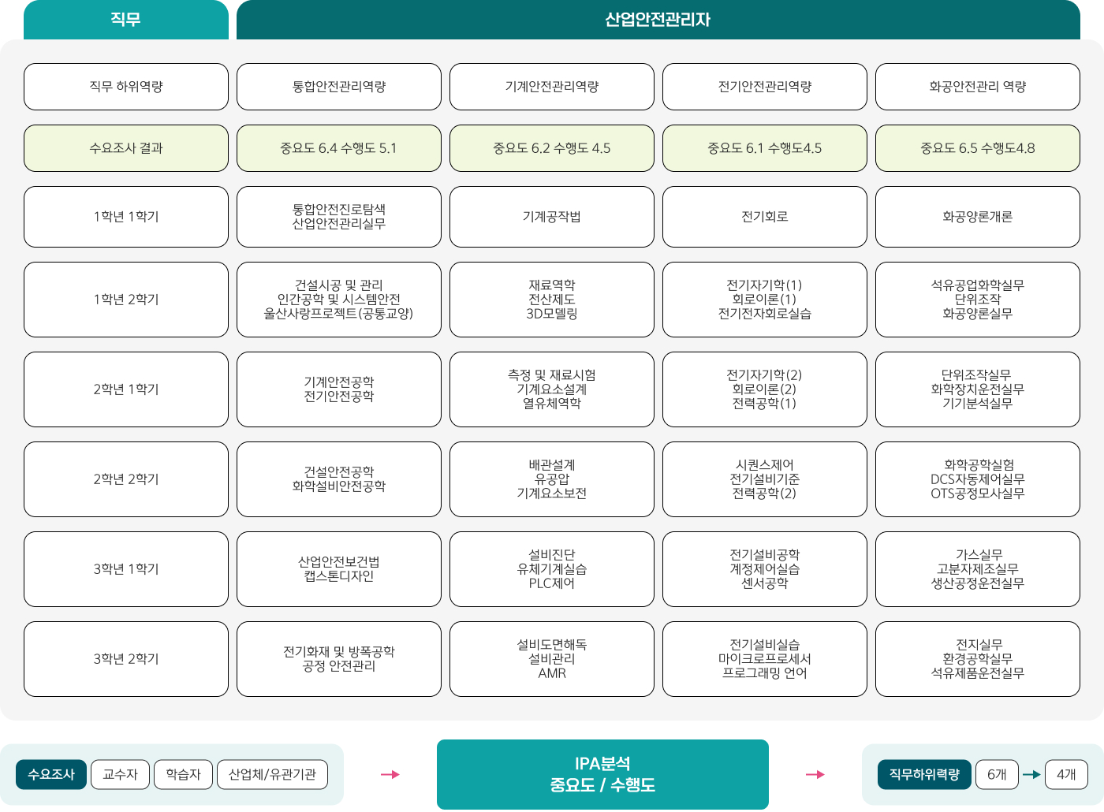The image size is (1104, 812).
Task: Click the 산업안전보건법 캡스톤디자인 cell
Action: click(x=339, y=569)
